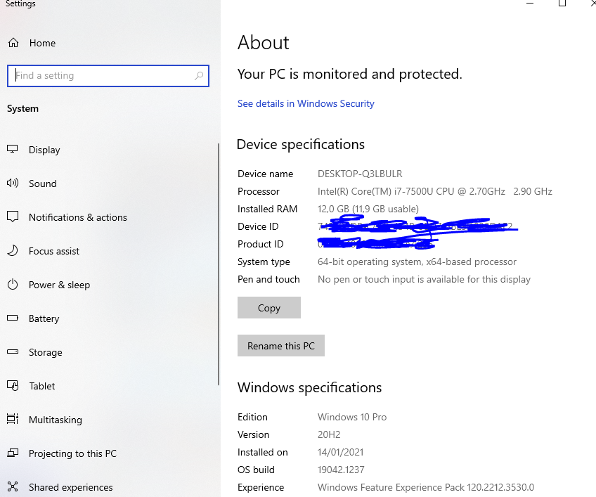Click device name DESKTOP-Q3LBULR
The height and width of the screenshot is (497, 596).
(x=360, y=174)
